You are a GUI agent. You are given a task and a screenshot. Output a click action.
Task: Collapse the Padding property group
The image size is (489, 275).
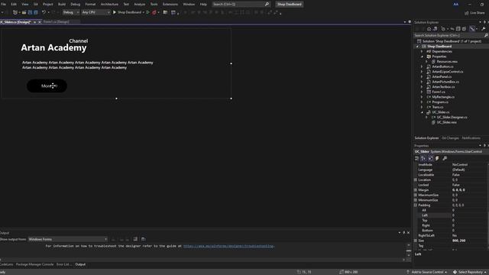tap(416, 205)
